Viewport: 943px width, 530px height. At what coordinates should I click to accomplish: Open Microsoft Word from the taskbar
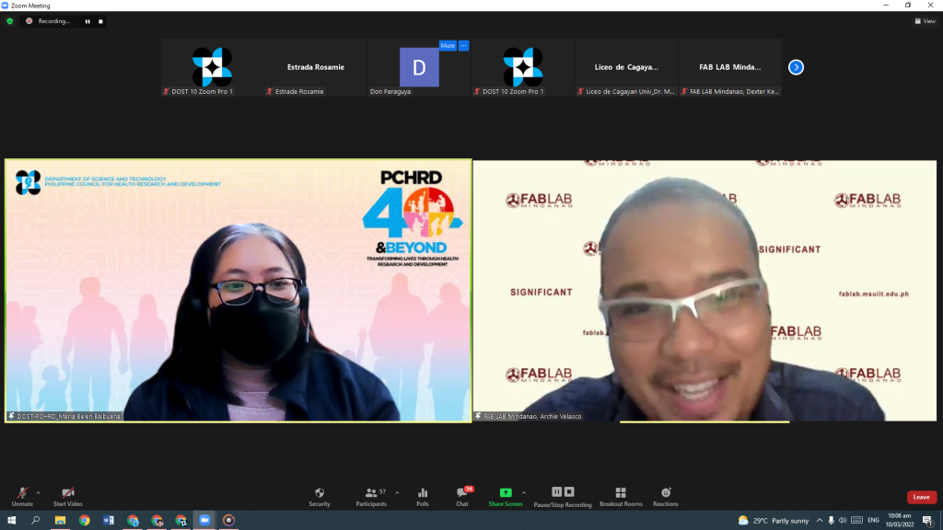(109, 521)
